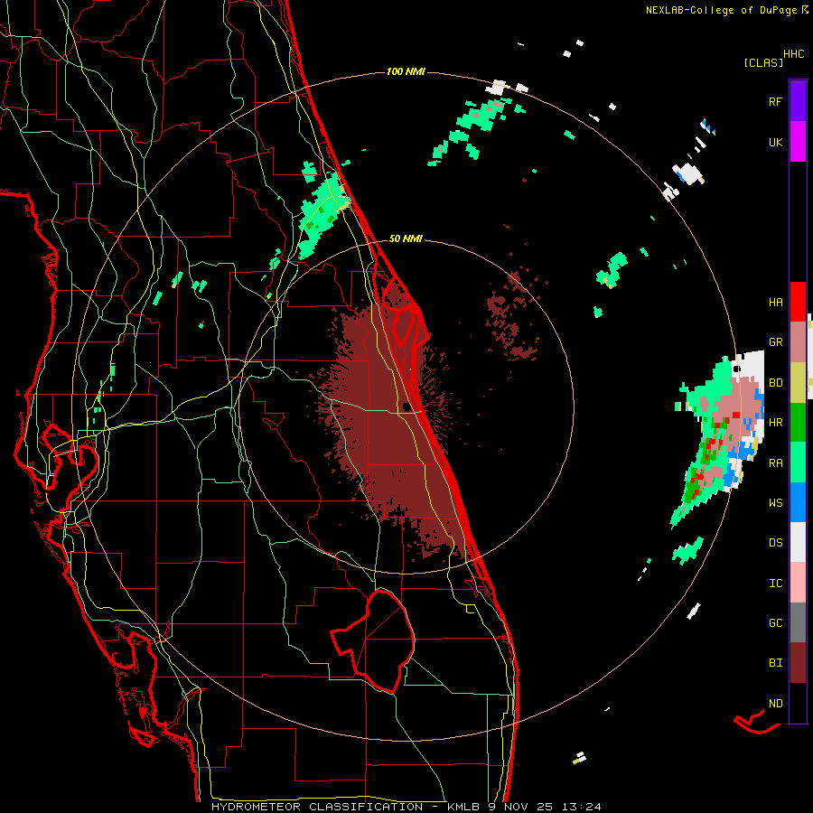This screenshot has width=813, height=813.
Task: Click the NEXLAB-College of DuPage text
Action: point(721,10)
